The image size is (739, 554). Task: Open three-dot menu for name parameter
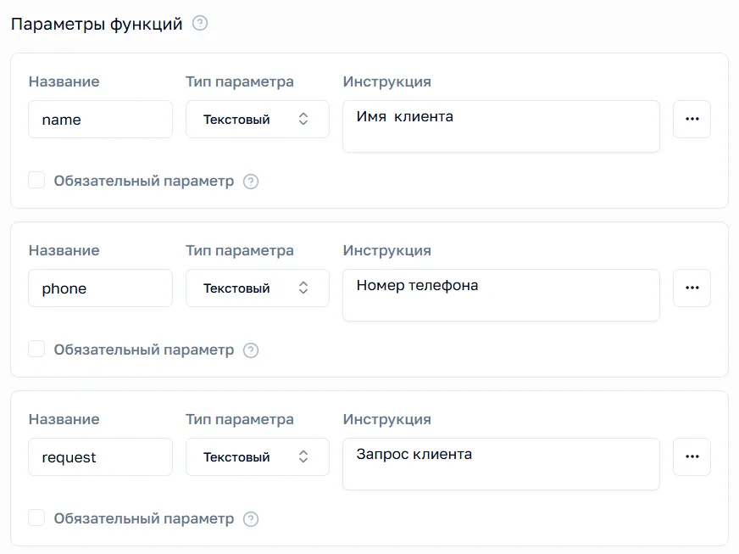[x=692, y=119]
